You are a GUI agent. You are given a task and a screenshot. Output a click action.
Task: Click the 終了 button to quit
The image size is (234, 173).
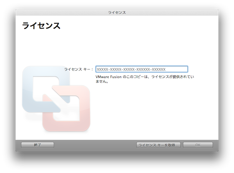tap(38, 145)
